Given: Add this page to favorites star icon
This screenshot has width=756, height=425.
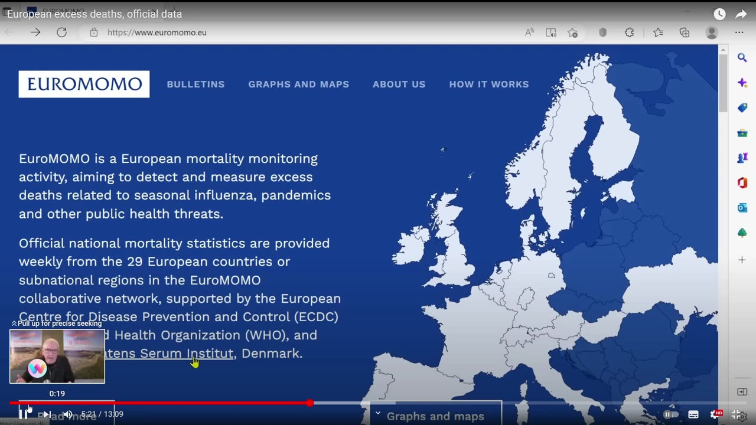Looking at the screenshot, I should pos(572,32).
